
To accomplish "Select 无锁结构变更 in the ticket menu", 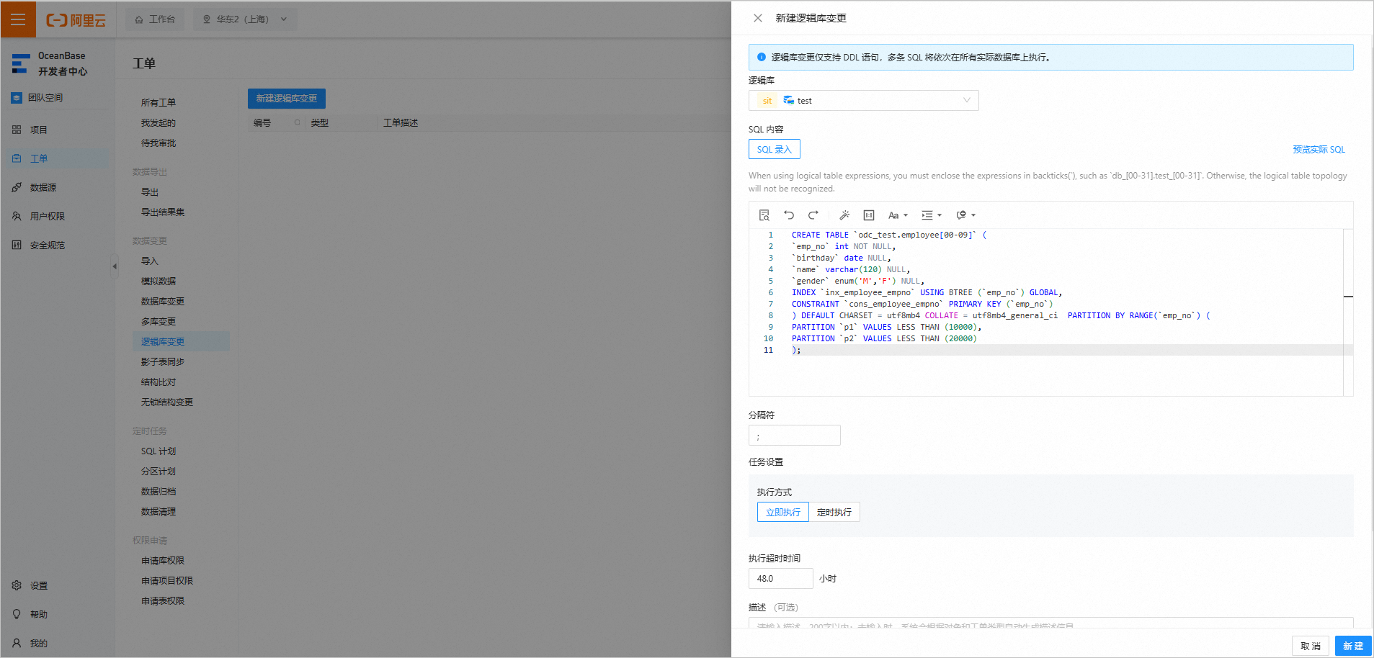I will pos(167,402).
